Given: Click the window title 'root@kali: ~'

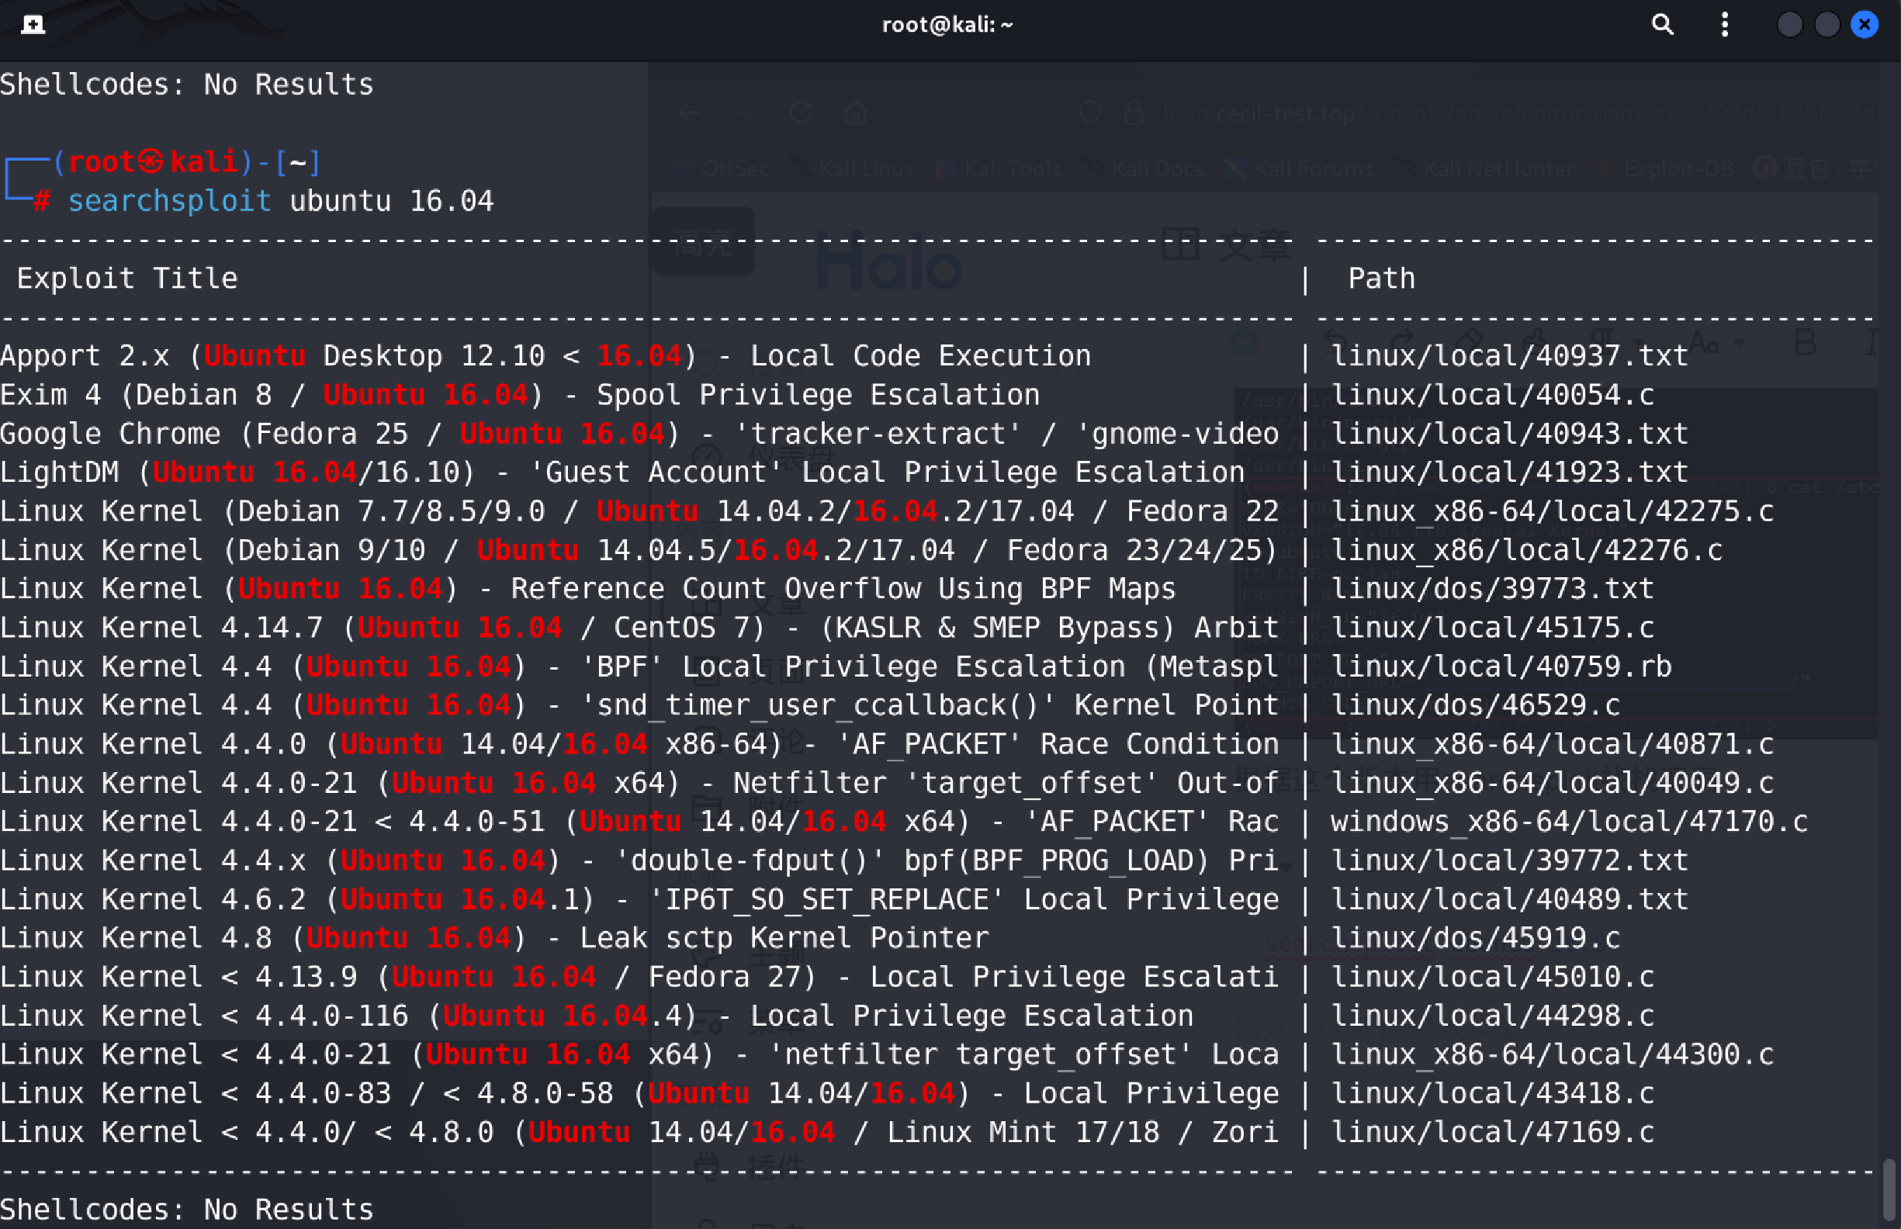Looking at the screenshot, I should [947, 25].
